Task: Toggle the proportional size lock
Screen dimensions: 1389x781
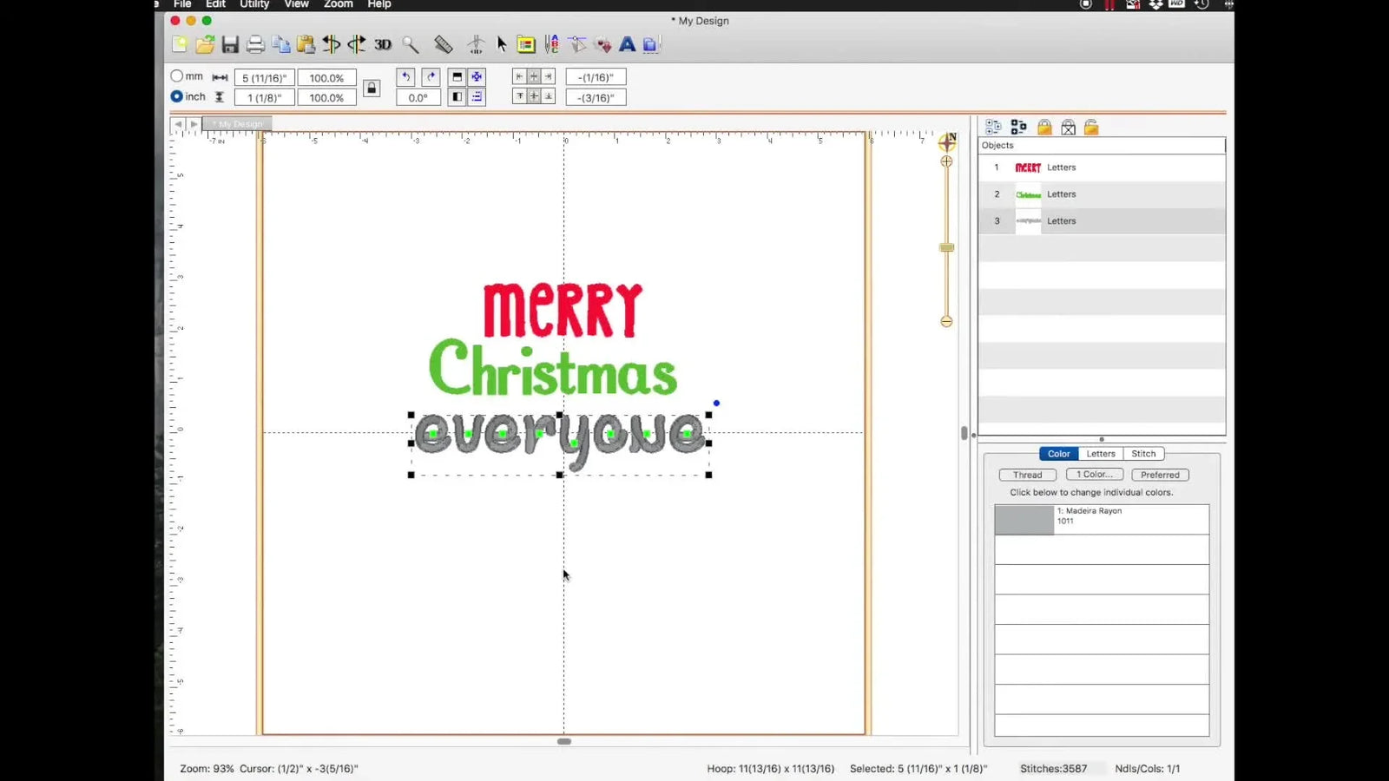Action: (372, 88)
